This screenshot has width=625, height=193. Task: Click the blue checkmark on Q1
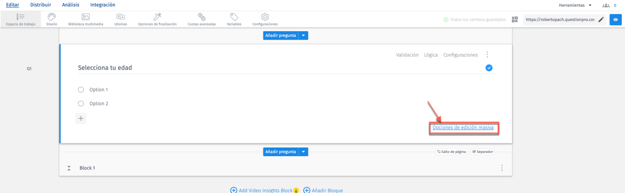coord(489,68)
